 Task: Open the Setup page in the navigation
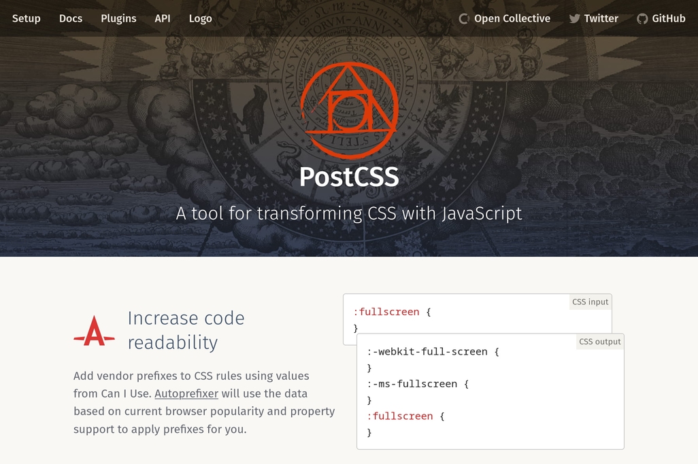click(27, 18)
